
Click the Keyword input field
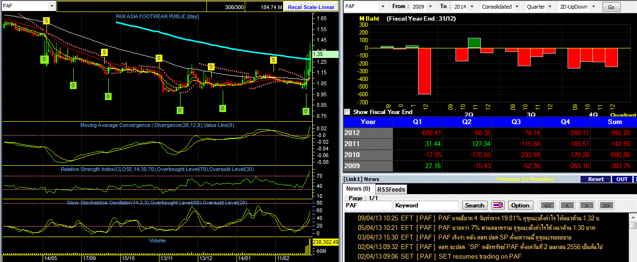click(426, 205)
